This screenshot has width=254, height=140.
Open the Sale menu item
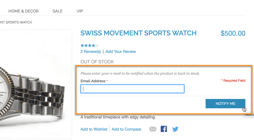tap(57, 11)
